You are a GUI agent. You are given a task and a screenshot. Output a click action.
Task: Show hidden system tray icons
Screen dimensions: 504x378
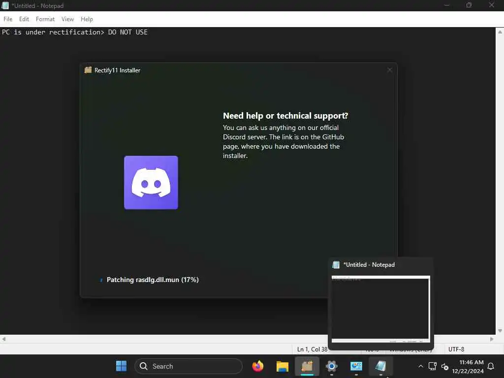coord(420,366)
